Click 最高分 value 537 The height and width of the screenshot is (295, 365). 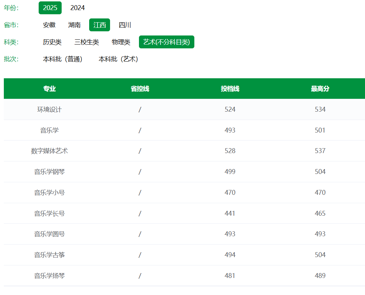point(320,151)
